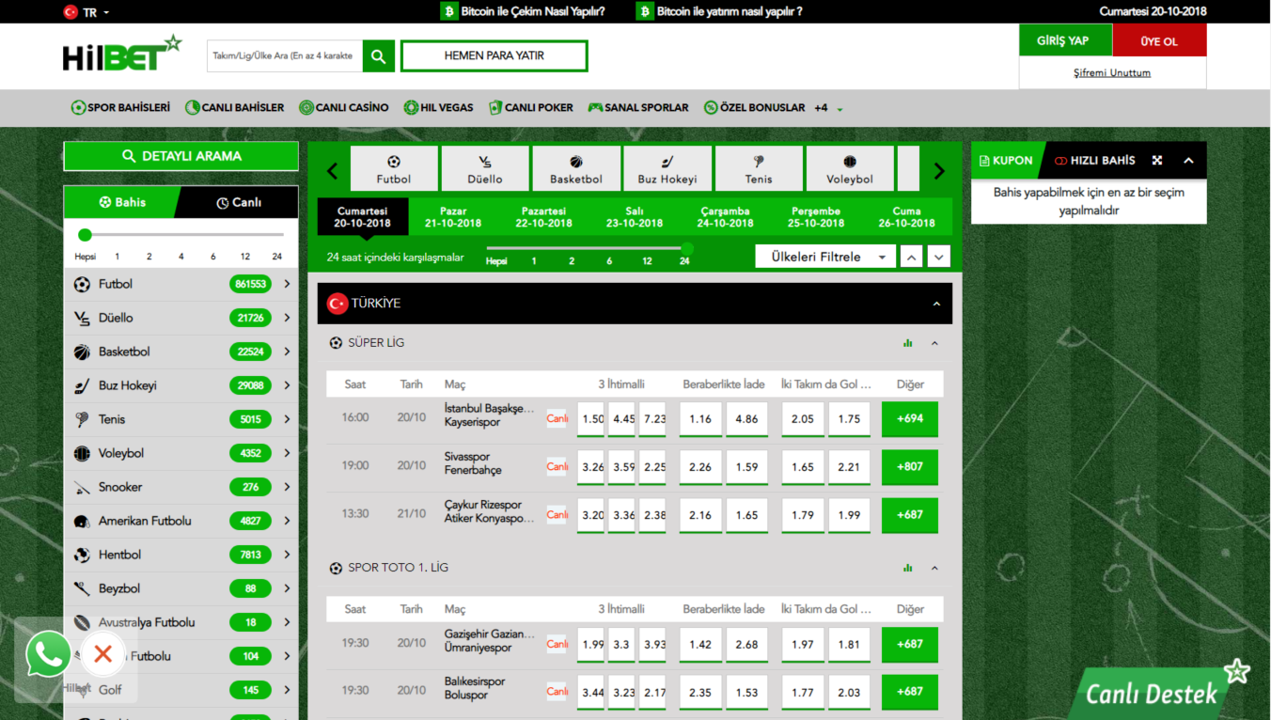The height and width of the screenshot is (720, 1271).
Task: Toggle the Hızlı Bahis option
Action: coord(1094,161)
